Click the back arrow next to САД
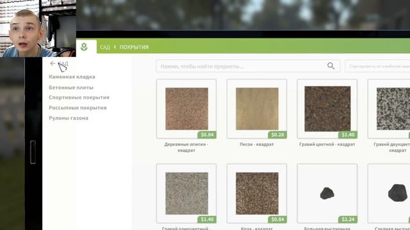 click(53, 63)
